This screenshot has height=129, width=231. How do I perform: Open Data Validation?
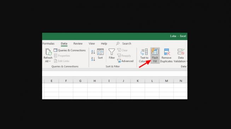[x=180, y=56]
